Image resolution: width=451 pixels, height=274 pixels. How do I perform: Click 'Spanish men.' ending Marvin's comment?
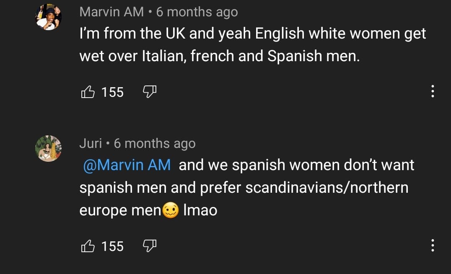click(x=314, y=56)
